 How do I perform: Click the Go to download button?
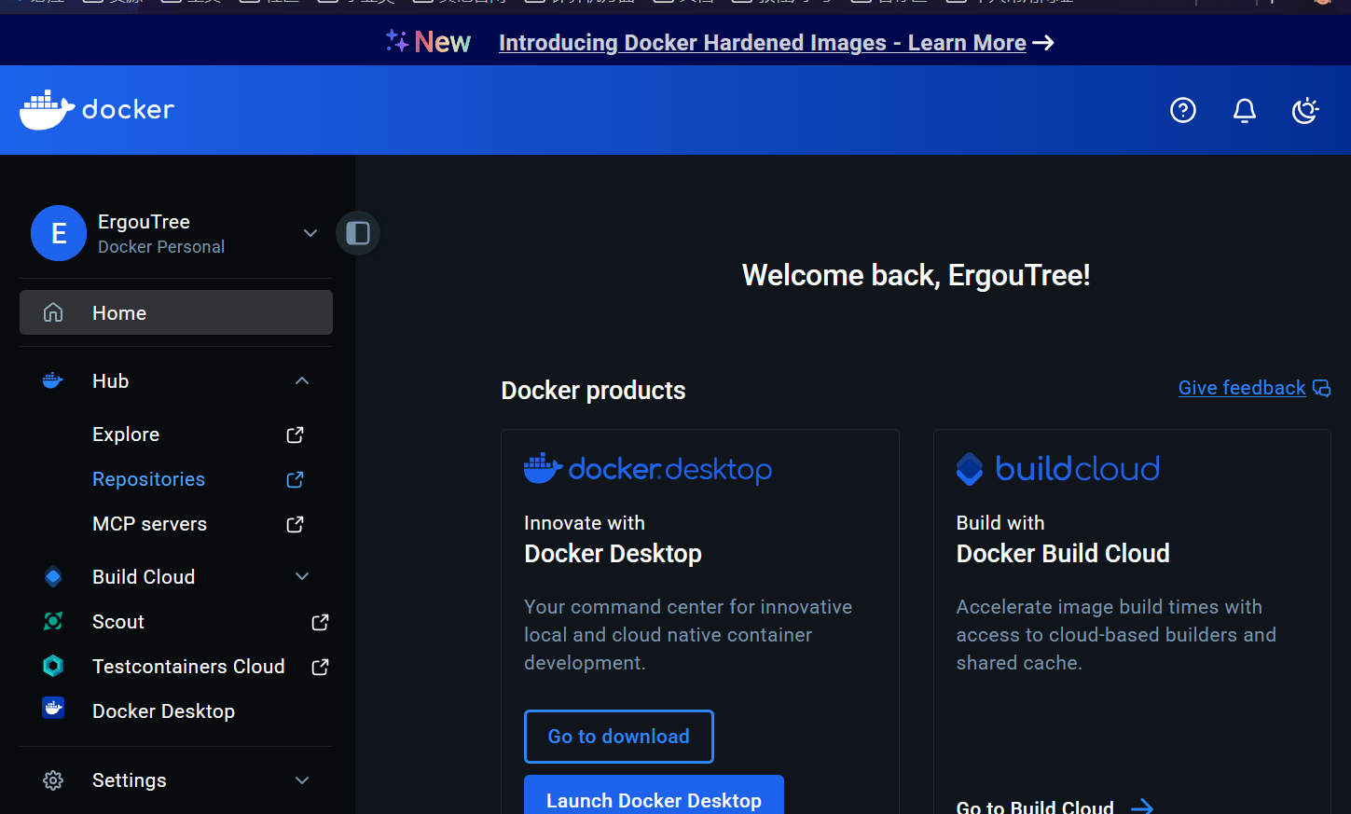coord(619,737)
